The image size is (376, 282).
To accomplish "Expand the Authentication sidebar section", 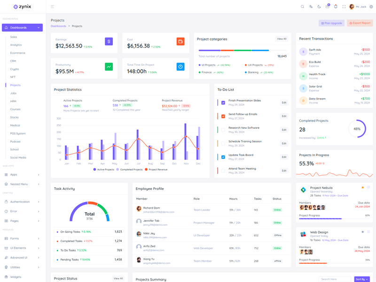I will pos(22,202).
